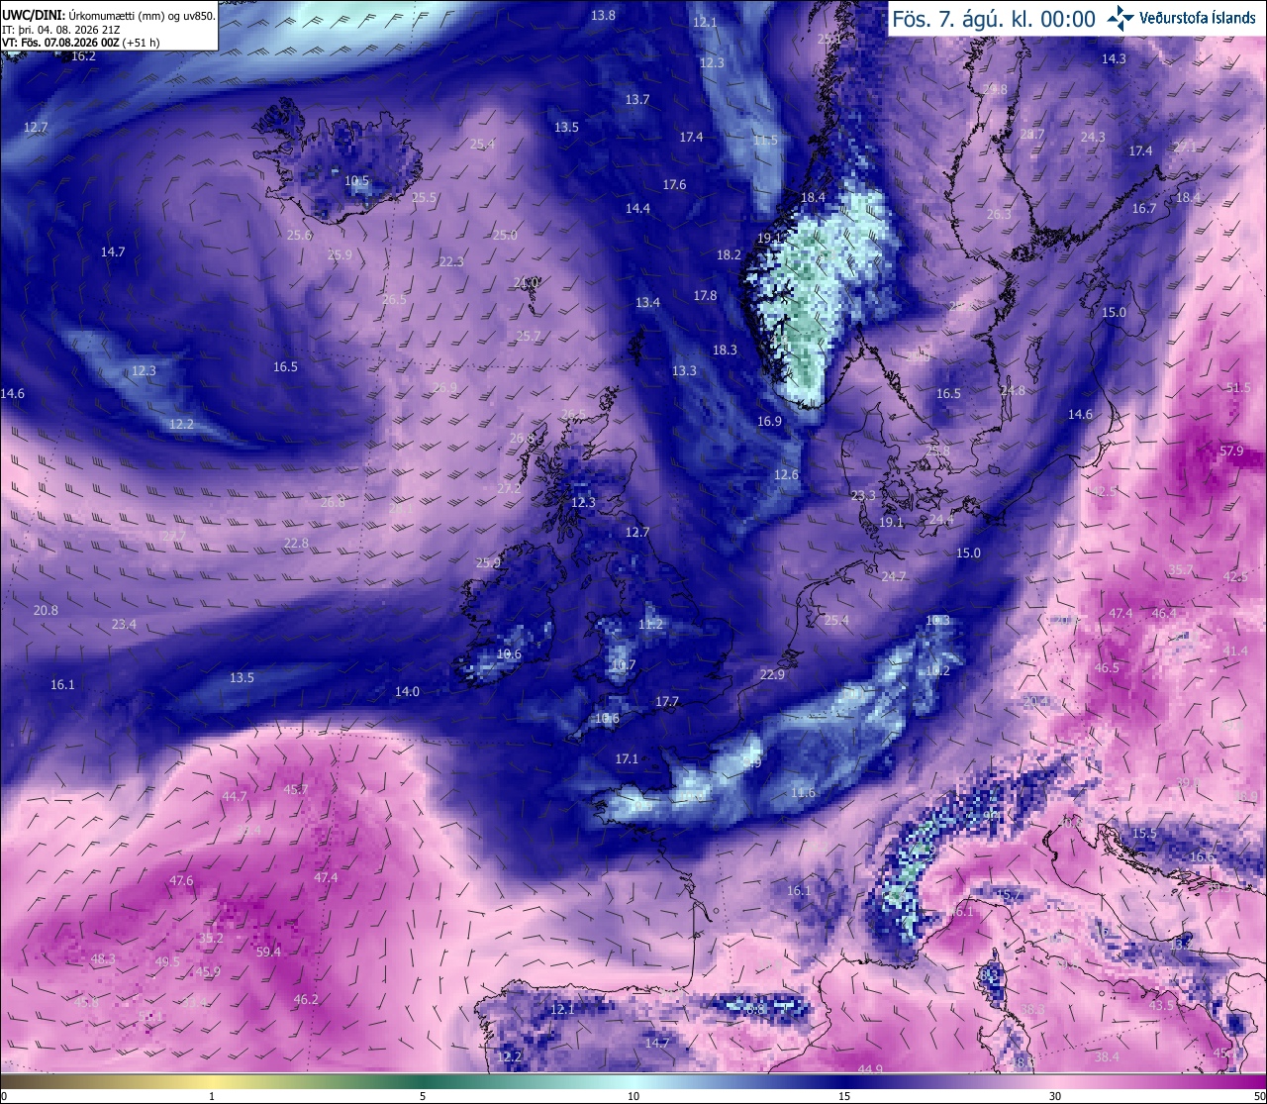Select the date label Fös. 7. ágú. kl. 00:00
Viewport: 1267px width, 1104px height.
tap(994, 19)
